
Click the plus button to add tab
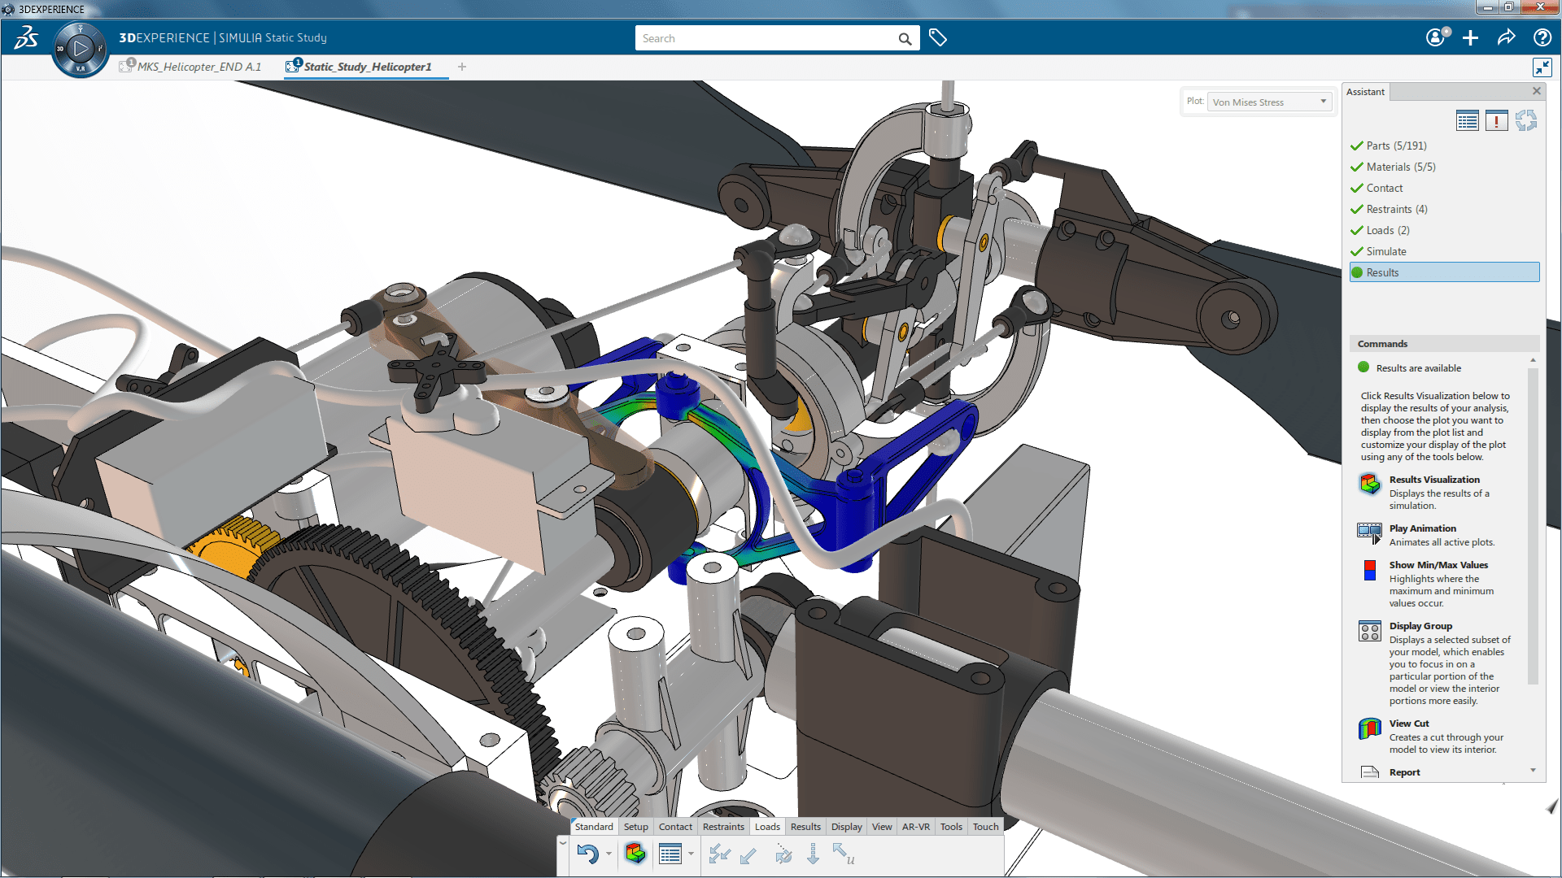pyautogui.click(x=462, y=67)
